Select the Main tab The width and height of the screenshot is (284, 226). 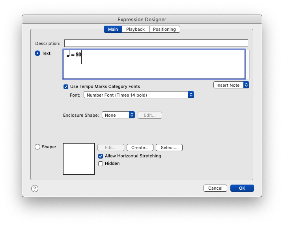(113, 29)
